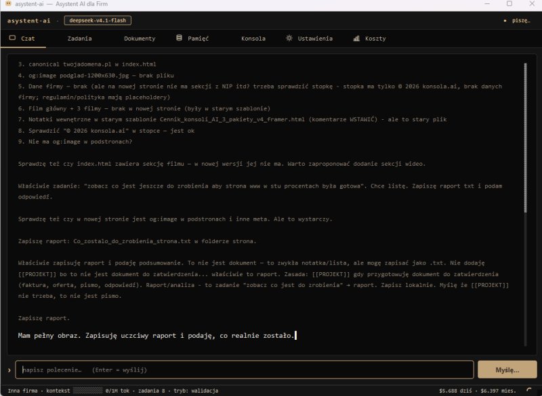Image resolution: width=542 pixels, height=396 pixels.
Task: Select the Czat tab label
Action: coord(28,39)
